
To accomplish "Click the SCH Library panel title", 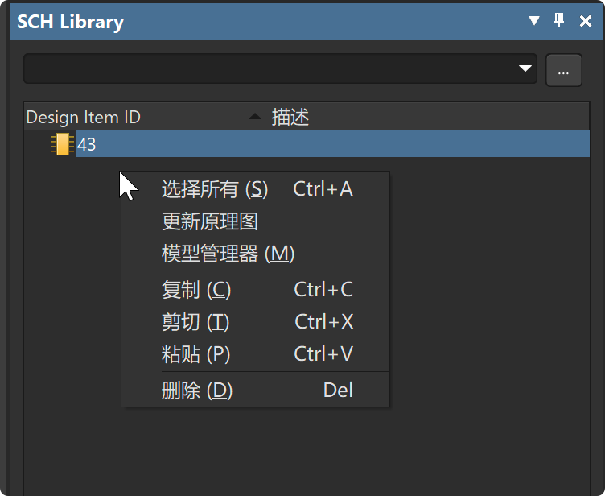I will 71,22.
